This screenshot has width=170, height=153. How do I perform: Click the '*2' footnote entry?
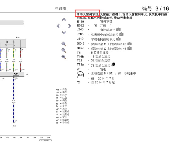pyautogui.click(x=78, y=82)
